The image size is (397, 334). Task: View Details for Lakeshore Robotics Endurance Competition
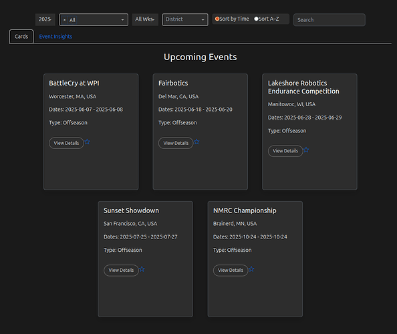[x=285, y=151]
